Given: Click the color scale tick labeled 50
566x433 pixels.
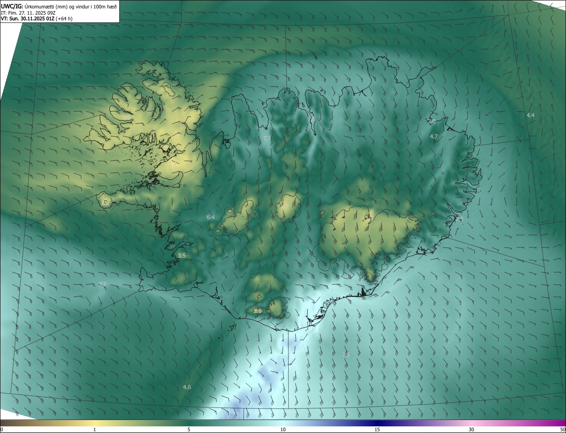Looking at the screenshot, I should tap(562, 429).
